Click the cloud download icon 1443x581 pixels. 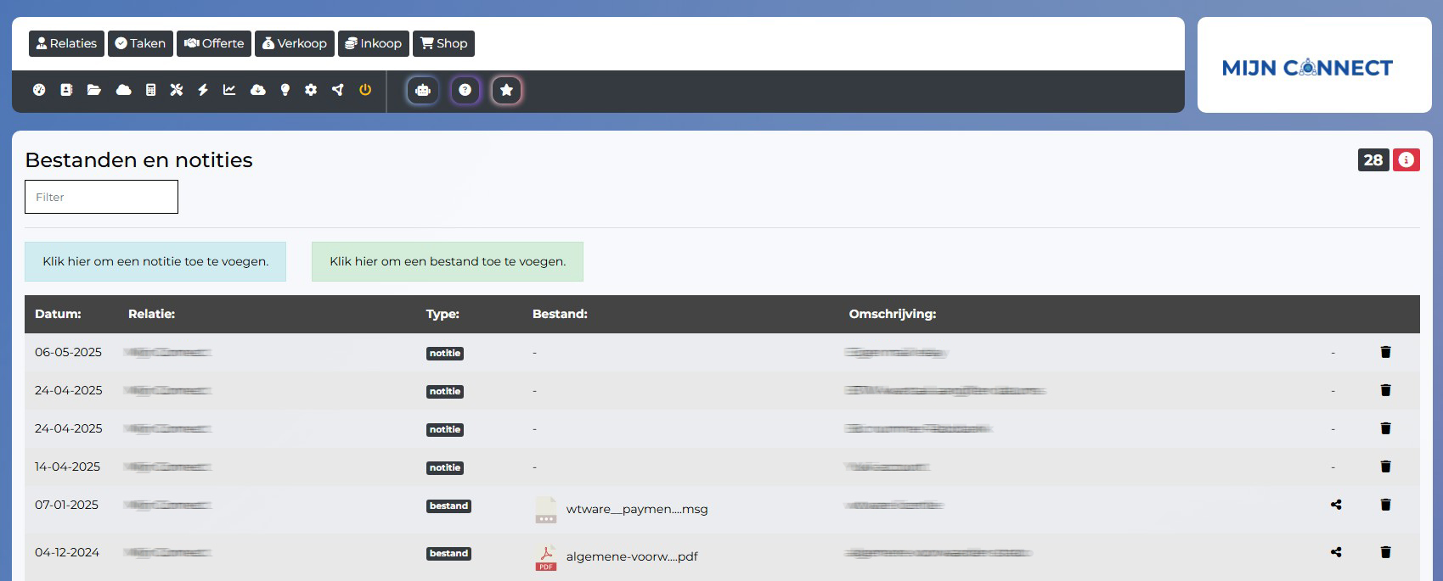point(258,90)
